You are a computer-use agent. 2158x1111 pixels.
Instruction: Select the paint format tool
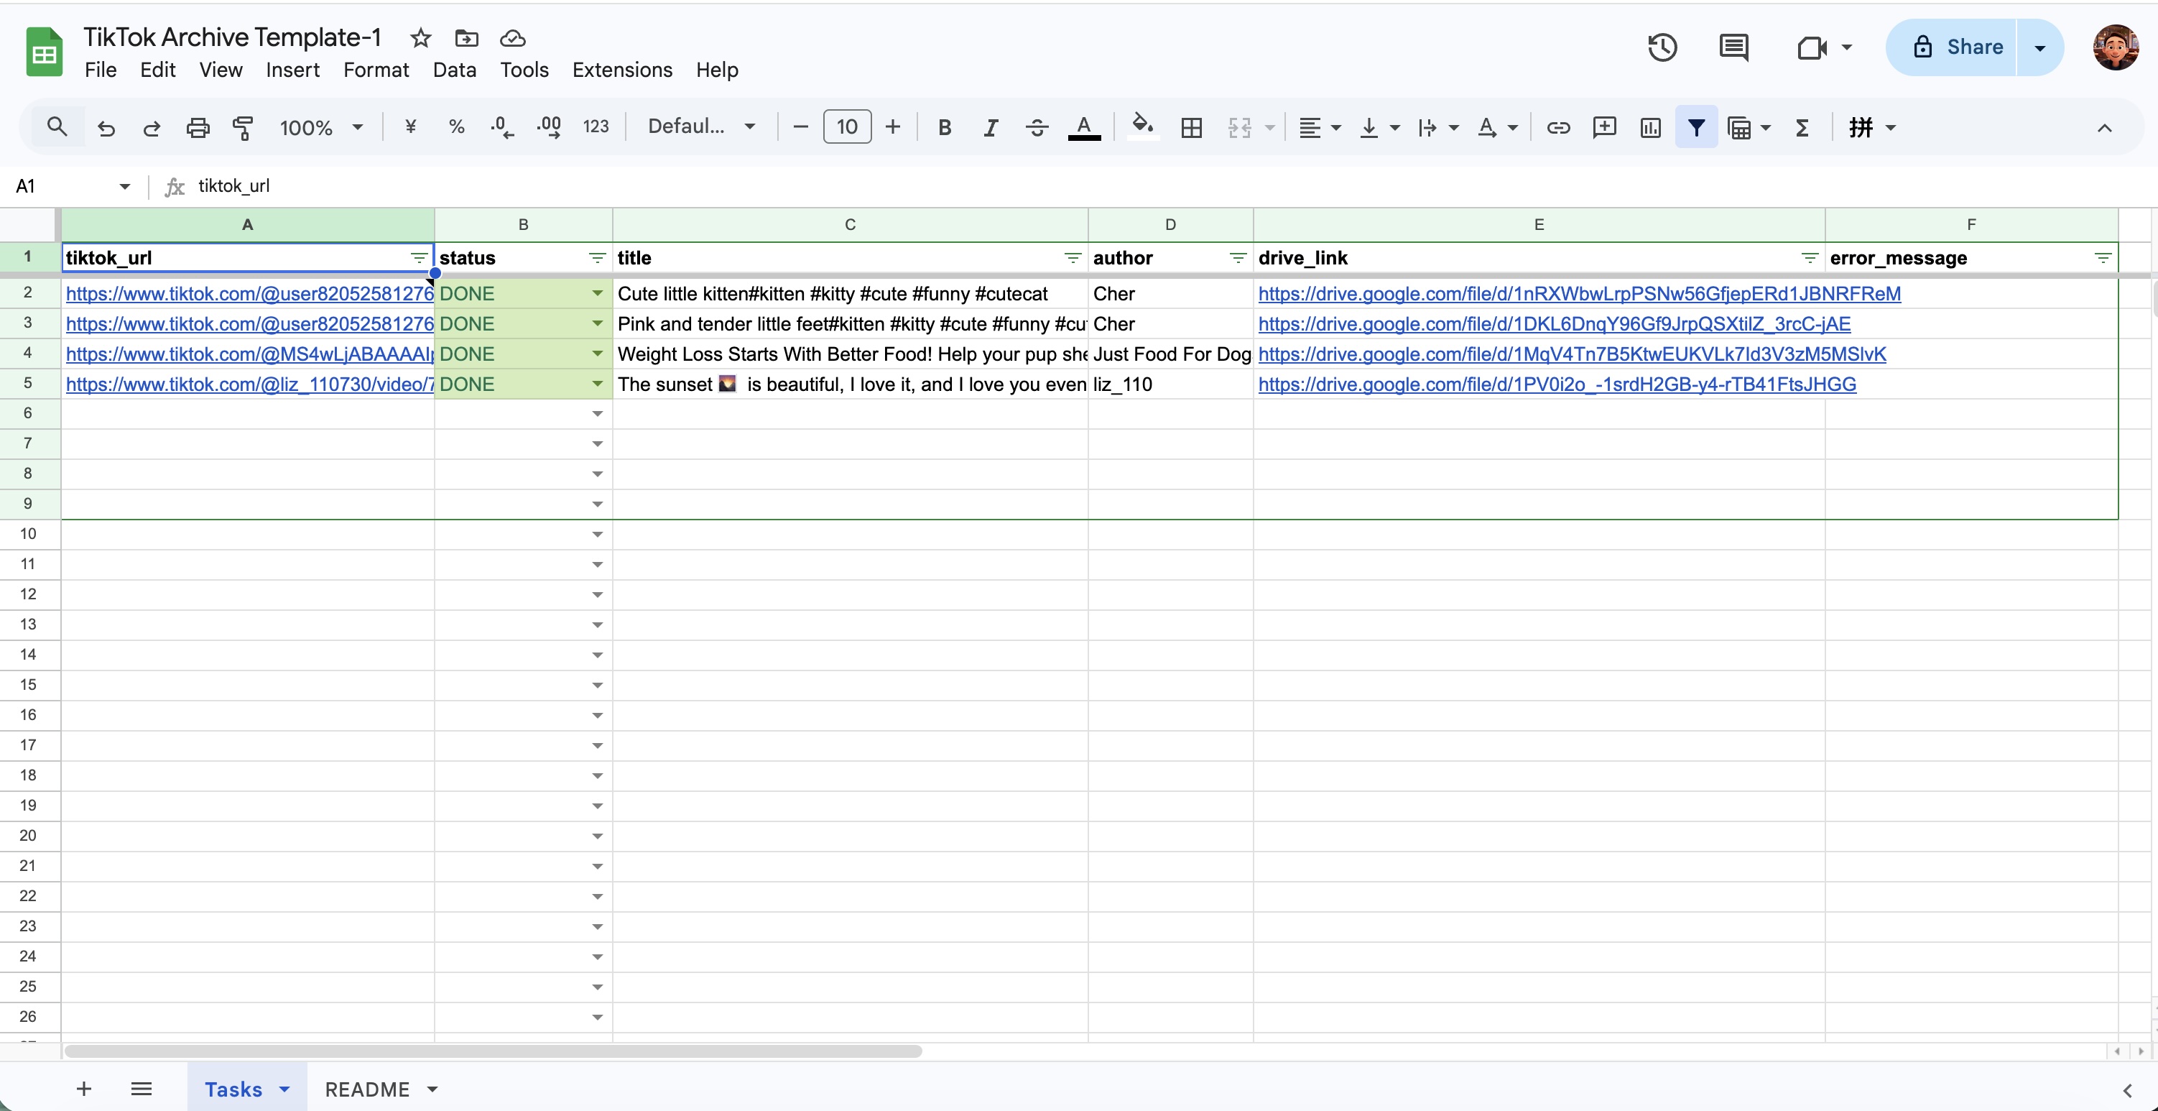(243, 127)
